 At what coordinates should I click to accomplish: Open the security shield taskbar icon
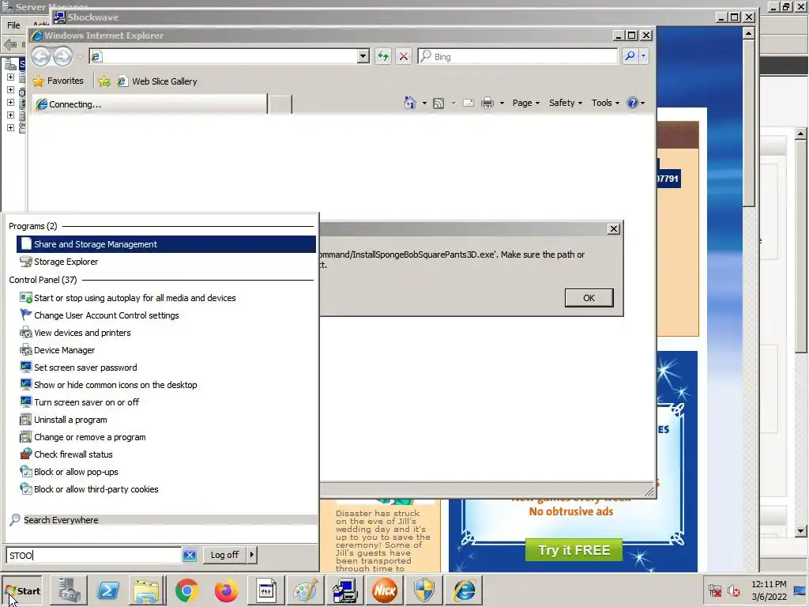click(424, 590)
